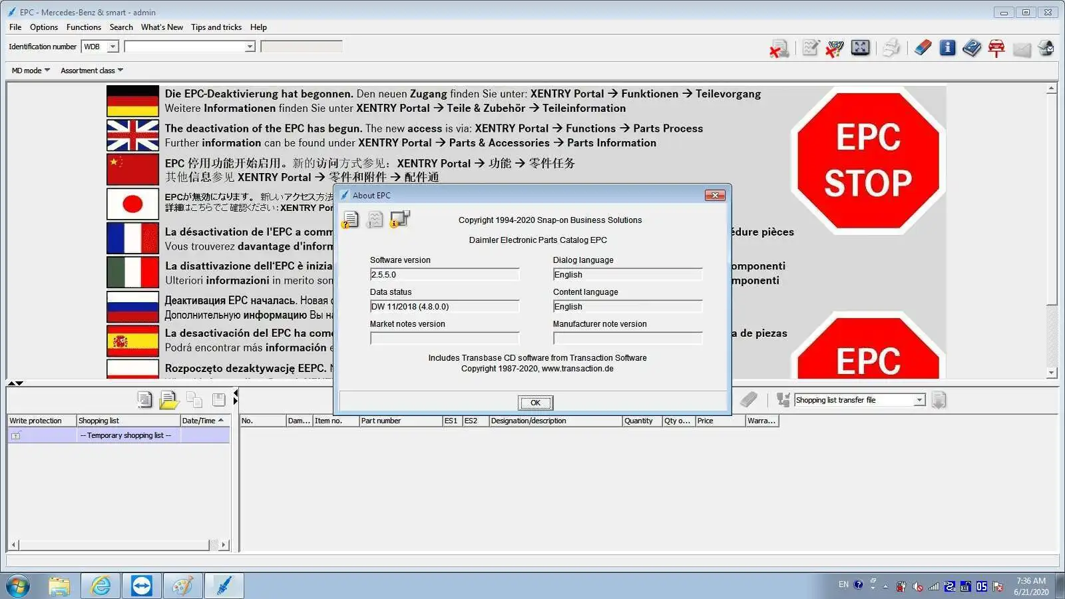Select the Temporary shopping list row
This screenshot has width=1065, height=599.
click(x=119, y=435)
